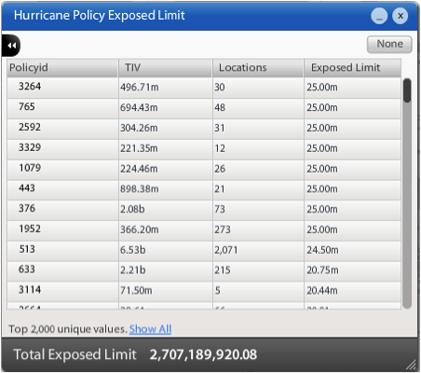Close the Hurricane Policy Exposed Limit panel

(401, 16)
